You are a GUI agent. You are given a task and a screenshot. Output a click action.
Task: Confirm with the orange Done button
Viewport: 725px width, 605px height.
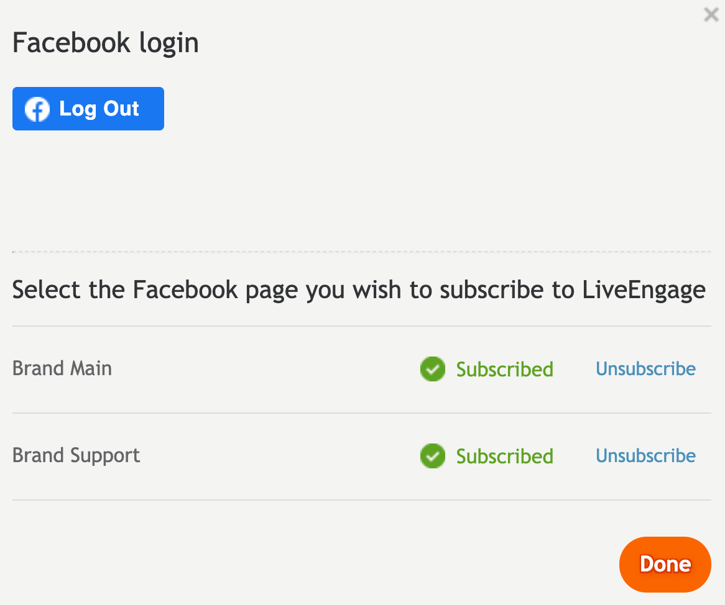665,565
